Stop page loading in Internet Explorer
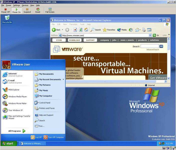The width and height of the screenshot is (176, 150). pyautogui.click(x=75, y=30)
